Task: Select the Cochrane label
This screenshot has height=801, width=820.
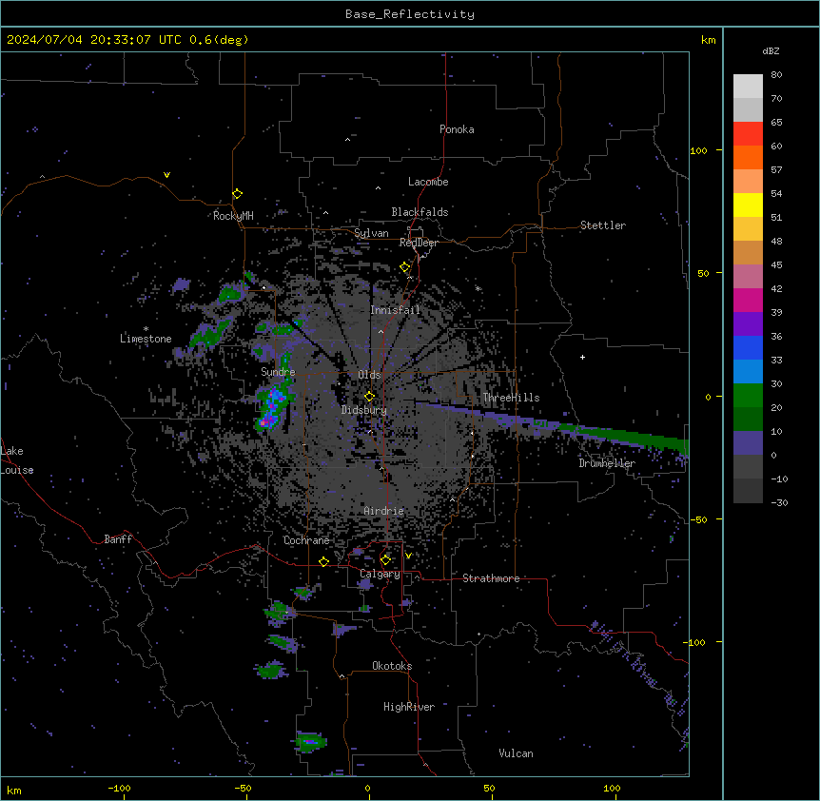Action: pos(306,540)
